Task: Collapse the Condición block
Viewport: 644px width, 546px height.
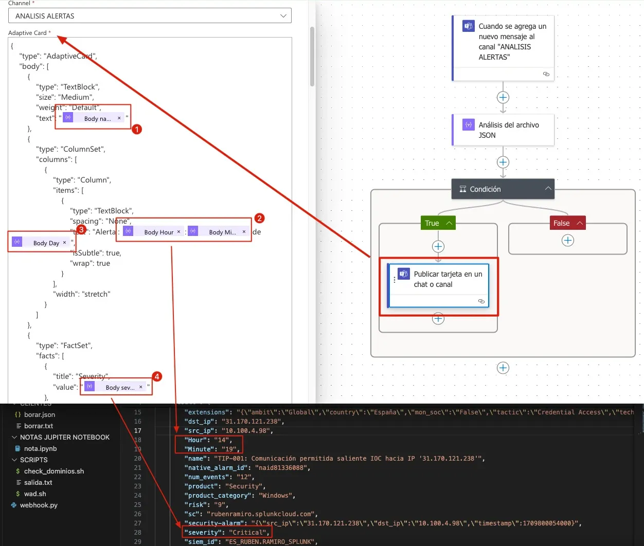Action: coord(548,189)
